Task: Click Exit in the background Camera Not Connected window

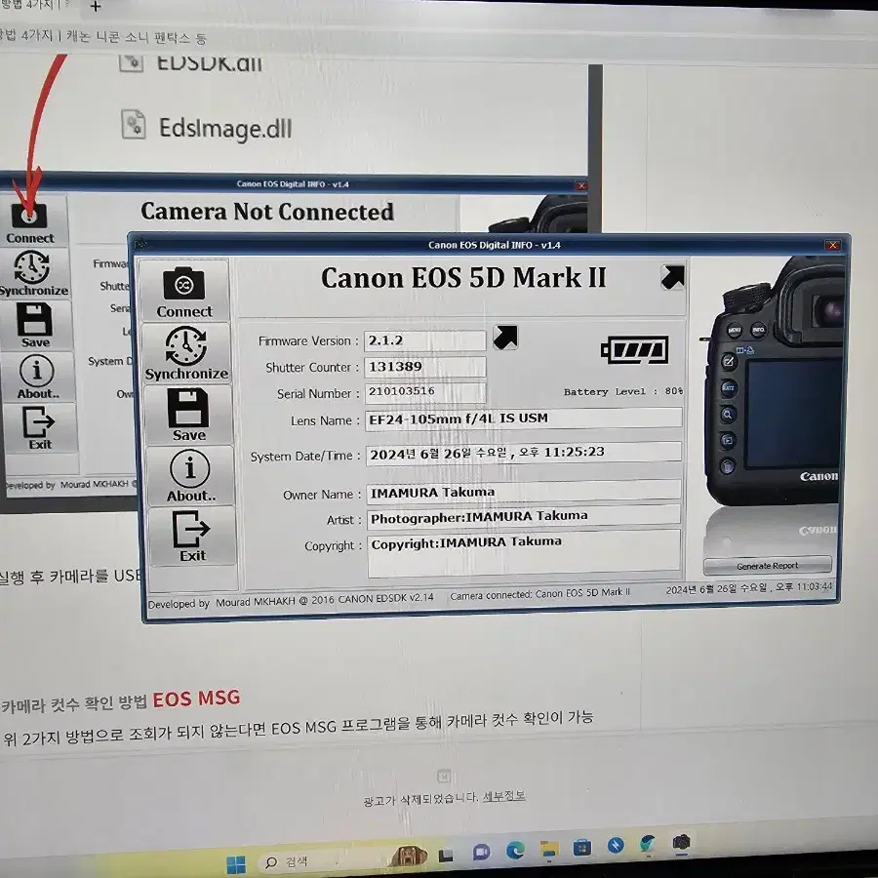Action: (39, 428)
